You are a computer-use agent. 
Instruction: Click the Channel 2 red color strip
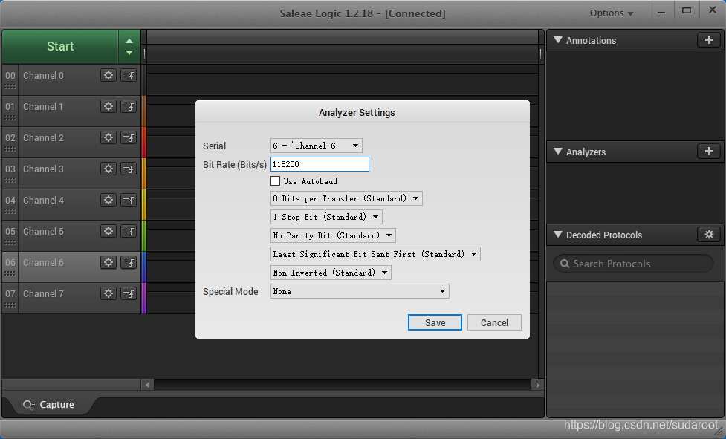click(144, 142)
